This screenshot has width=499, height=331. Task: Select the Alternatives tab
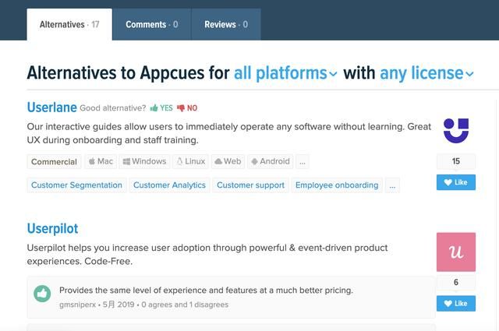[x=69, y=24]
